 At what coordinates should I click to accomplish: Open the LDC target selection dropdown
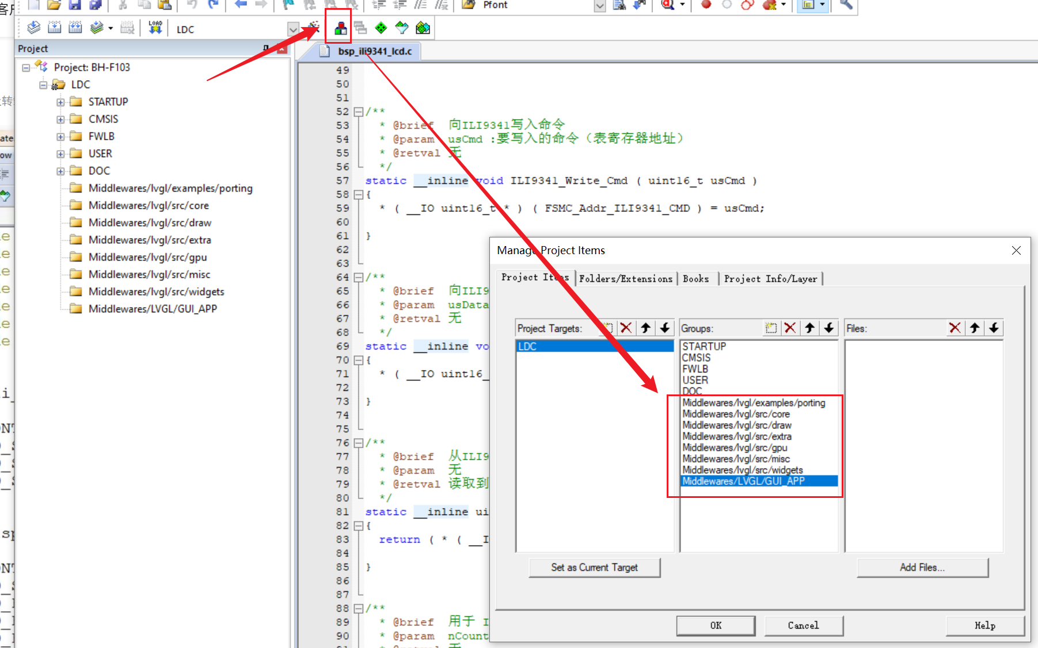coord(293,29)
